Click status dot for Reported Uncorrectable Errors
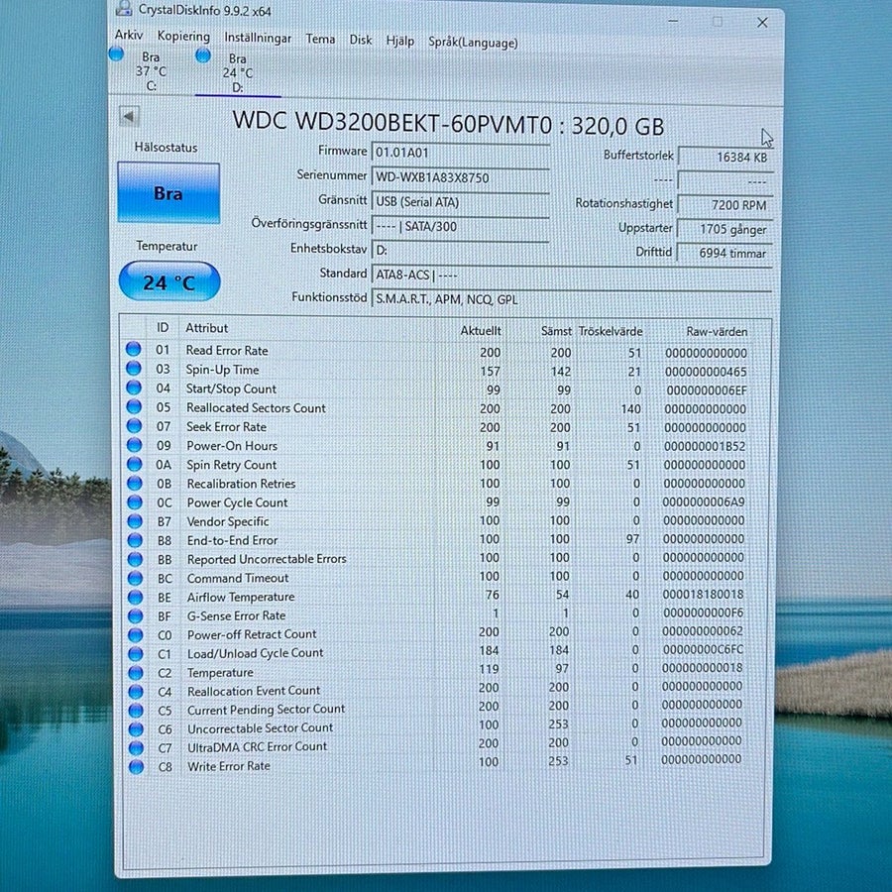This screenshot has height=892, width=892. pos(135,559)
